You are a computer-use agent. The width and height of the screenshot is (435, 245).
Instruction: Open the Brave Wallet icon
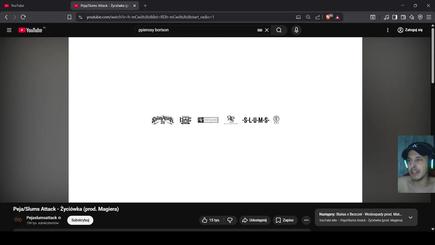[x=403, y=17]
